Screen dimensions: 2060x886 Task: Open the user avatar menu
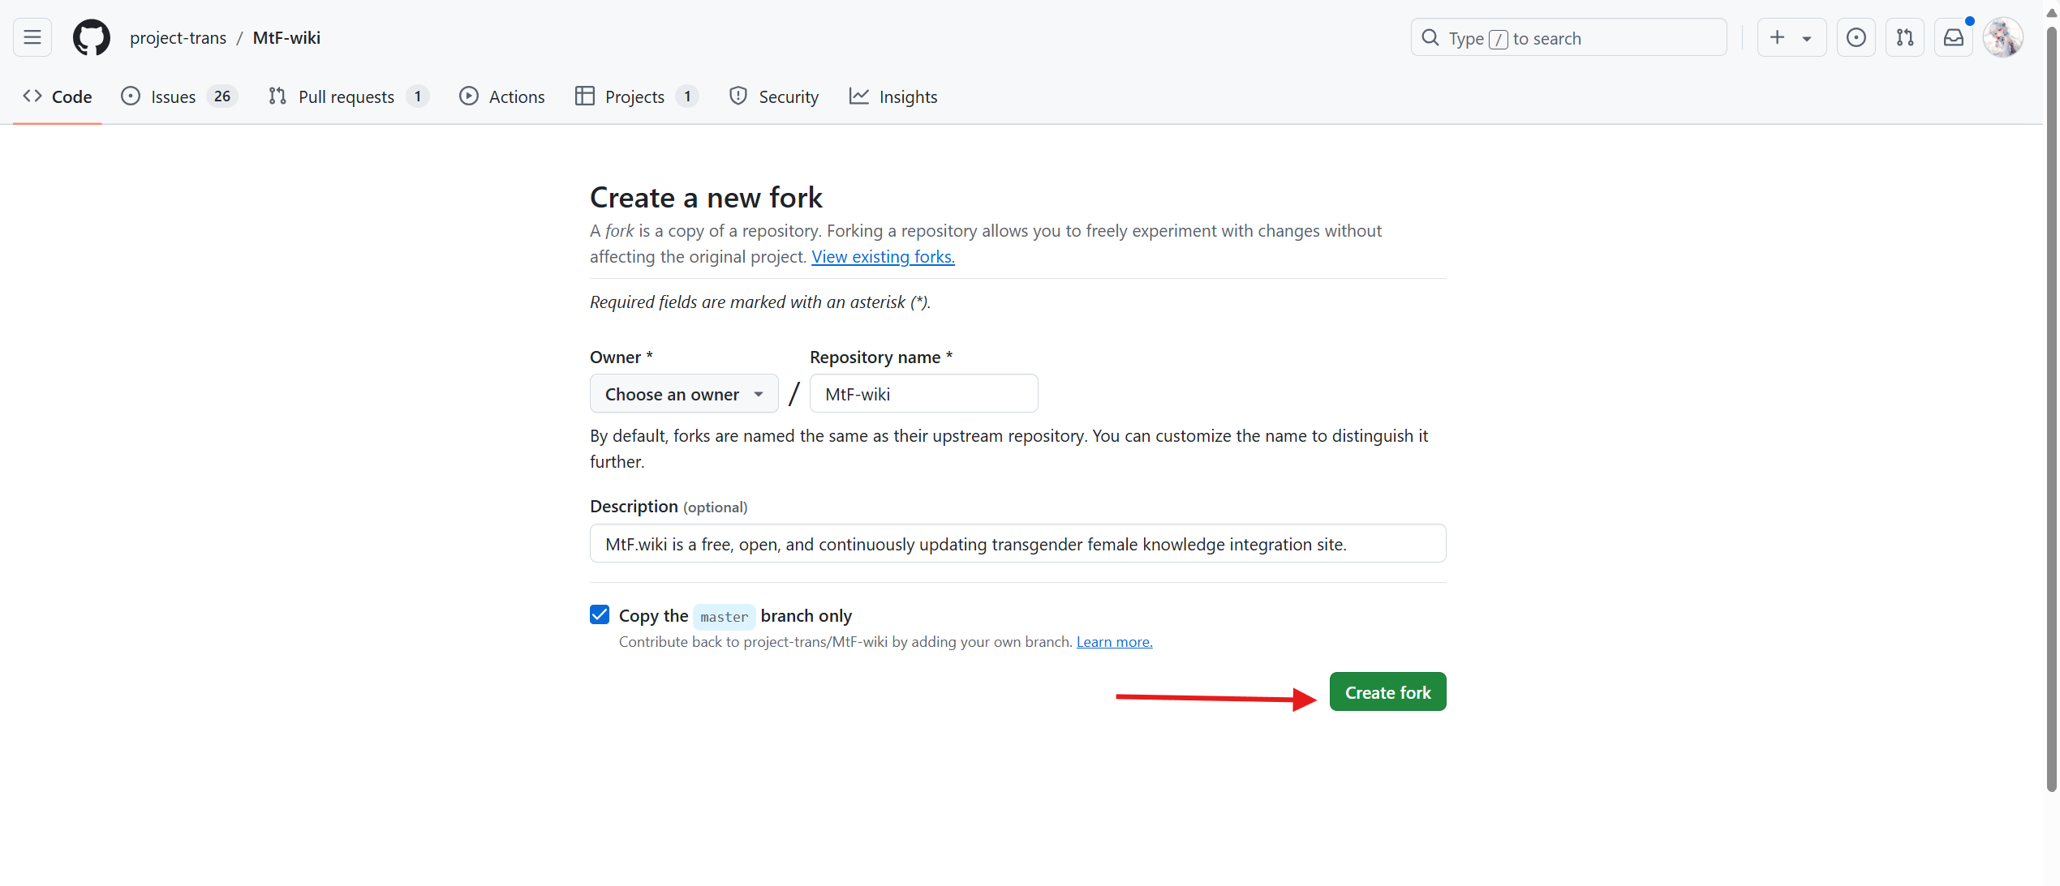2002,37
